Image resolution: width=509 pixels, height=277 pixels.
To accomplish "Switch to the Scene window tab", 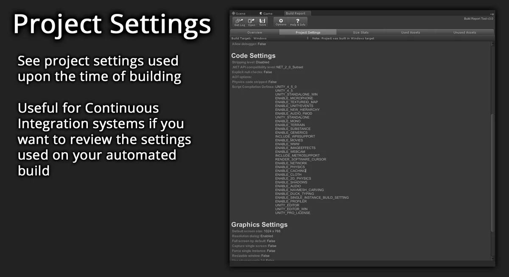I will (x=238, y=14).
